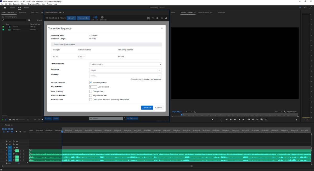Go to In point in Program monitor
Image resolution: width=314 pixels, height=171 pixels.
point(226,120)
